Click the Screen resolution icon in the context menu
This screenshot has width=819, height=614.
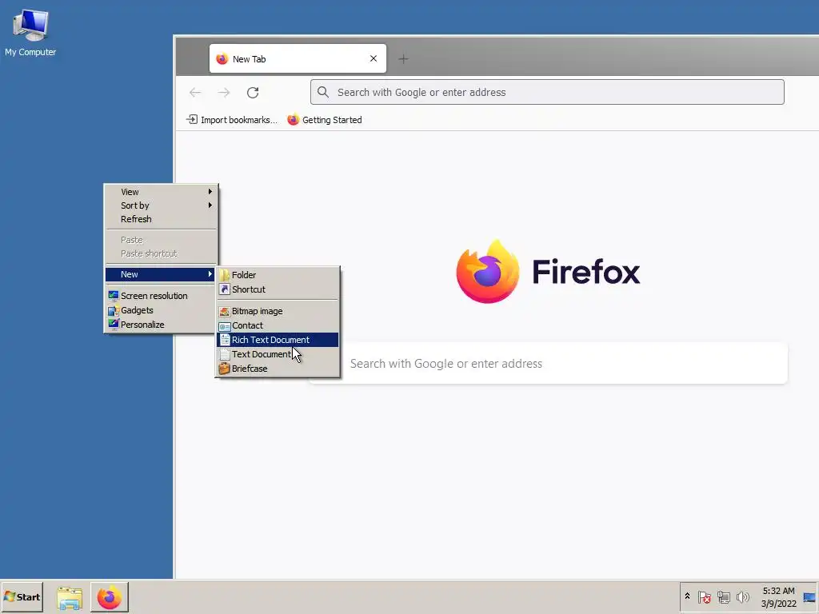(x=114, y=296)
